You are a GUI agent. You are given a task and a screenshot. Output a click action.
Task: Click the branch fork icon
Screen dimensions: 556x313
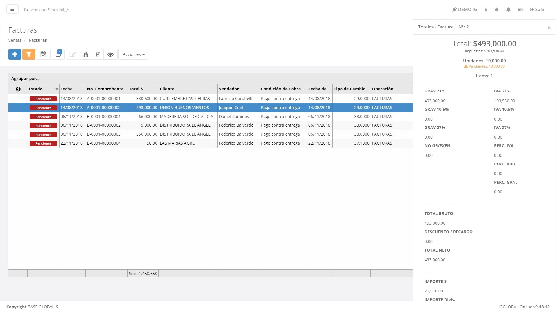[98, 54]
